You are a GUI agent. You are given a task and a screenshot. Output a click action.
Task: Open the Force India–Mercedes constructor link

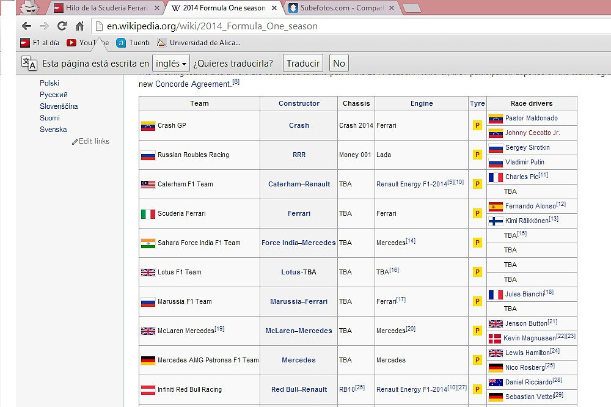tap(299, 243)
